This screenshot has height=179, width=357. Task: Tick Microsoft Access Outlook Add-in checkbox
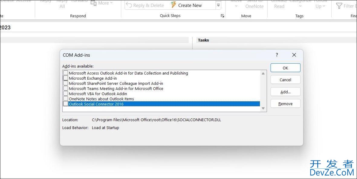click(x=66, y=73)
